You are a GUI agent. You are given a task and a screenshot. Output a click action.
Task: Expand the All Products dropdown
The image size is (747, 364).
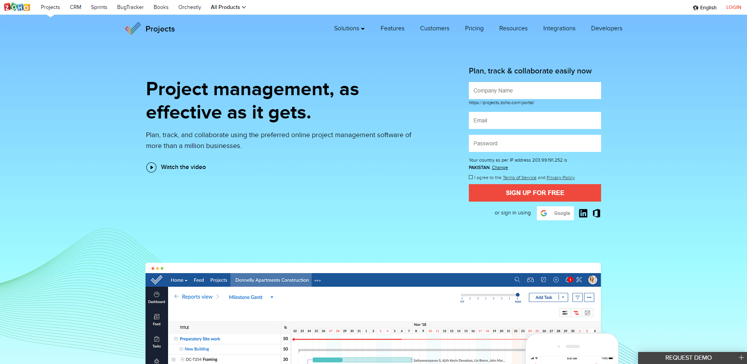point(228,7)
